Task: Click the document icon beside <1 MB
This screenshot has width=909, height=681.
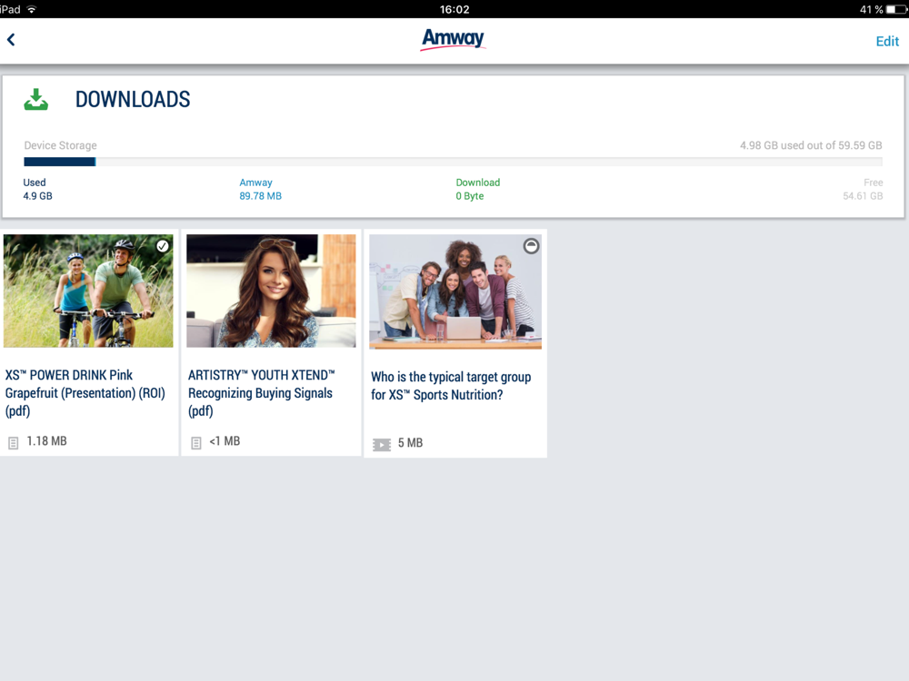Action: point(196,443)
